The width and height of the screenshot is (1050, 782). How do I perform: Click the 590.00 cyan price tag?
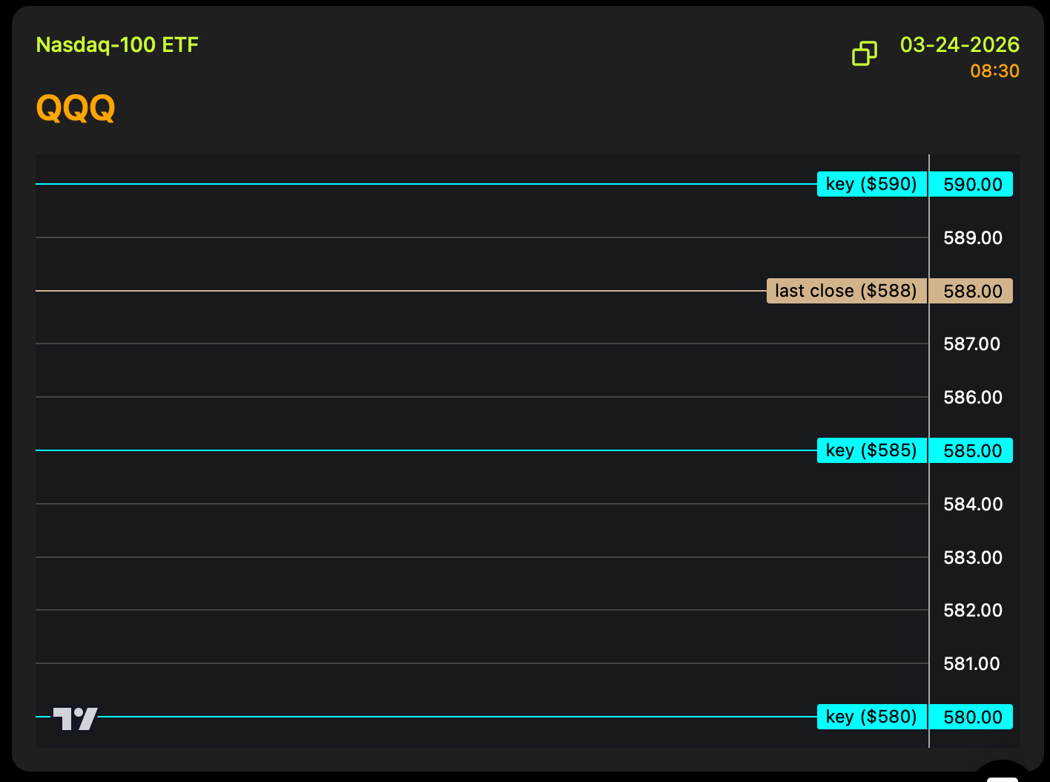point(972,185)
